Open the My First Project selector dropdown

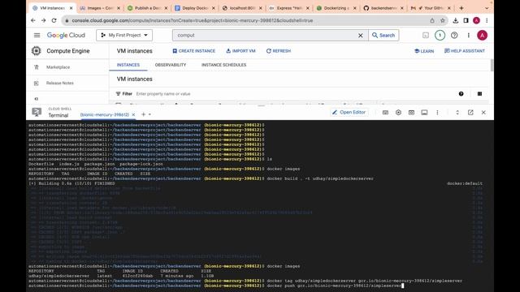point(124,35)
